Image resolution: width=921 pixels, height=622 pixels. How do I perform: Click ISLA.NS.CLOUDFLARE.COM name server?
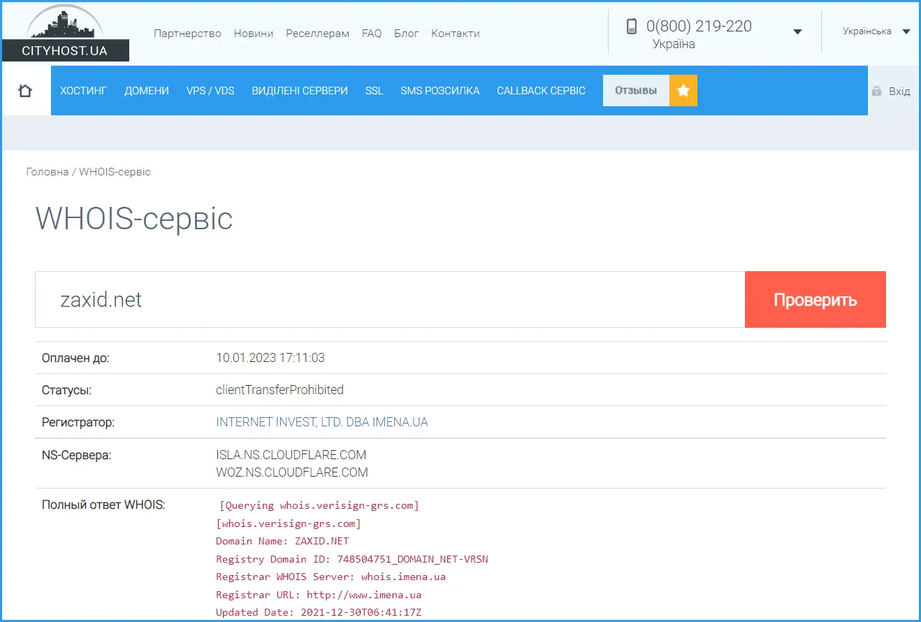pyautogui.click(x=291, y=455)
